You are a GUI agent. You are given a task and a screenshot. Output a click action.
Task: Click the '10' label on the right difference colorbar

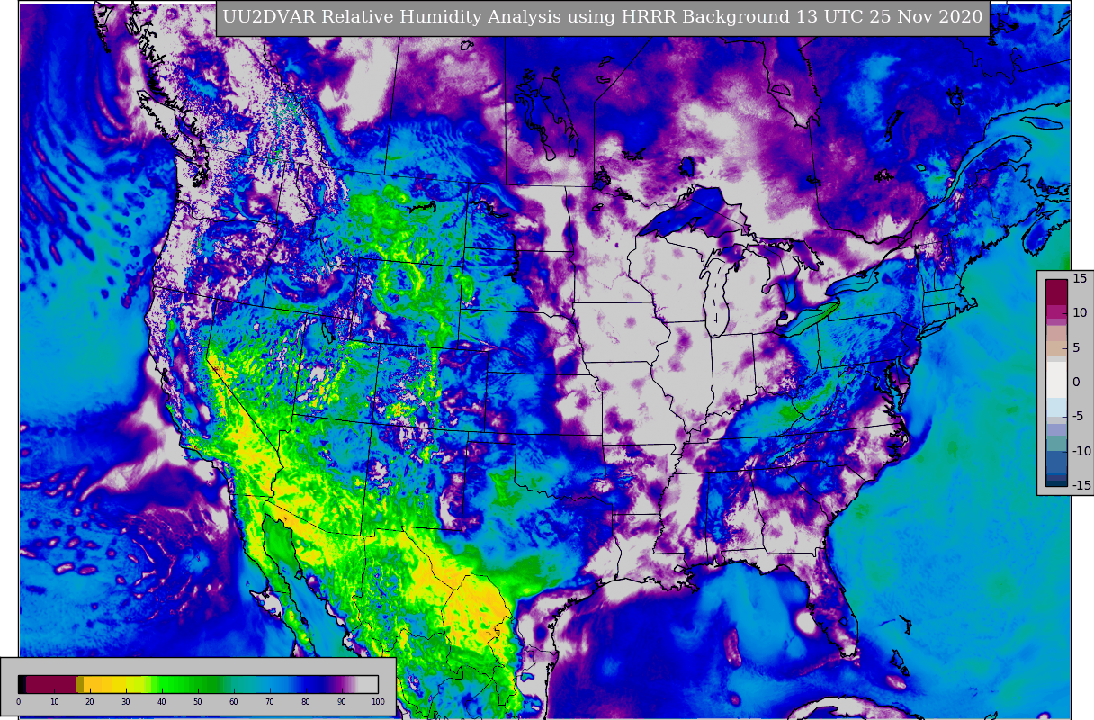(x=1080, y=312)
